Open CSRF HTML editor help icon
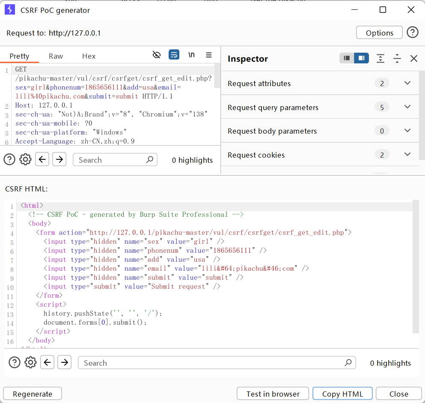This screenshot has width=425, height=403. pyautogui.click(x=15, y=362)
